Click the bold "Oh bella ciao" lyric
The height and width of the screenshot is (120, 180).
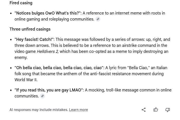coord(59,68)
